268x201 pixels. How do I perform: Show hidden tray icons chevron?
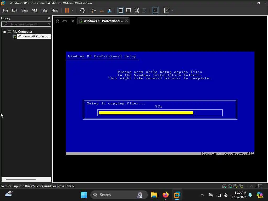coord(202,195)
